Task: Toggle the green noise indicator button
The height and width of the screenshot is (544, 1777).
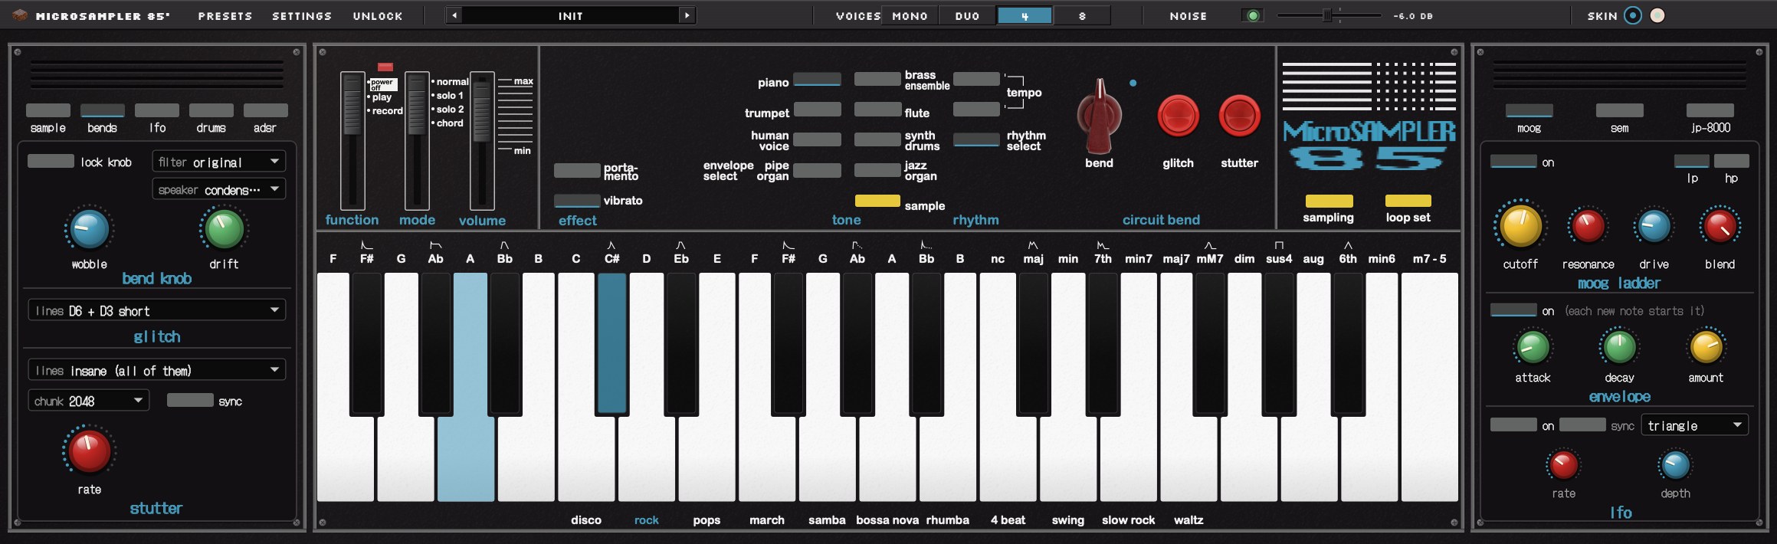Action: pos(1254,15)
